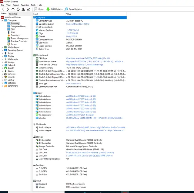Open Gigabyte GA-Z77-D3H motherboard link
Image resolution: width=194 pixels, height=193 pixels.
pyautogui.click(x=95, y=61)
